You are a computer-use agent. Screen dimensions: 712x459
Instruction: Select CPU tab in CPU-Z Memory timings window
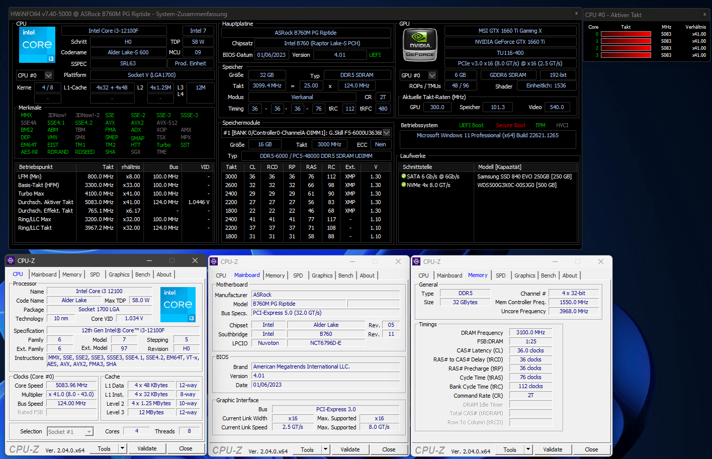tap(424, 276)
